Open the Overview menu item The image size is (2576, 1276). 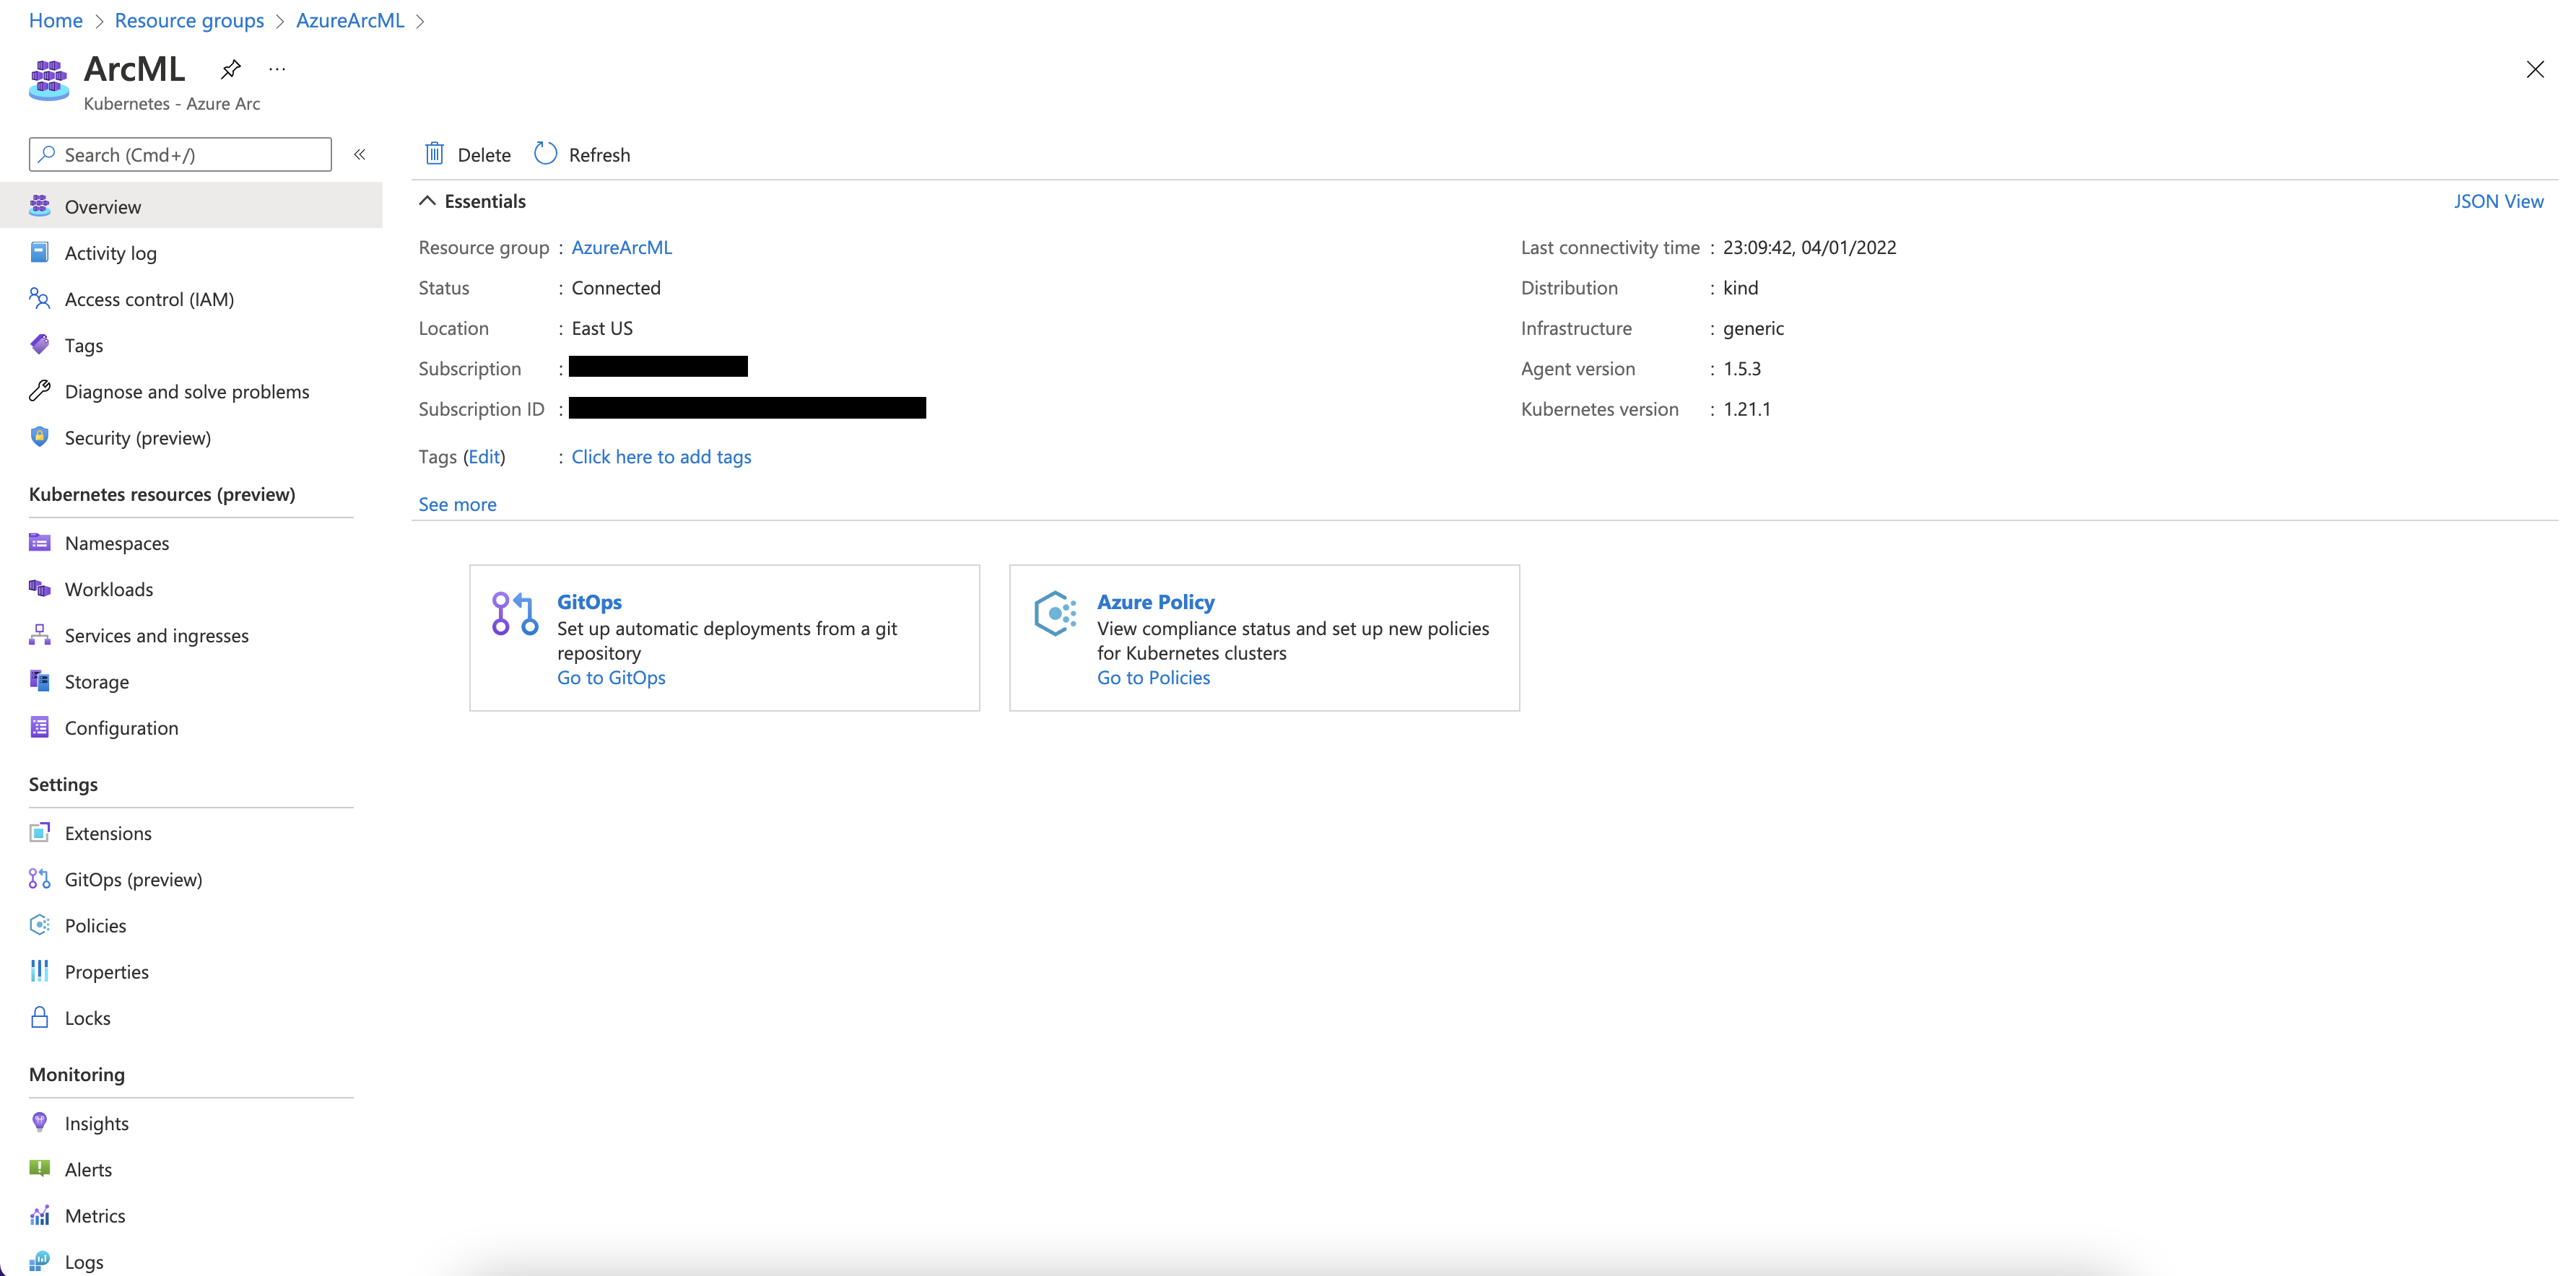pyautogui.click(x=191, y=206)
